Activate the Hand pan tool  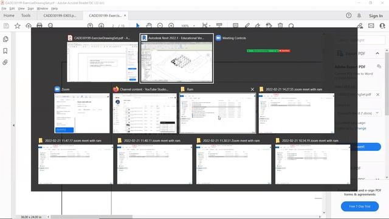click(x=149, y=26)
